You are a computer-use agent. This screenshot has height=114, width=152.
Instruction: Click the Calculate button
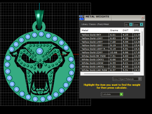tap(112, 94)
